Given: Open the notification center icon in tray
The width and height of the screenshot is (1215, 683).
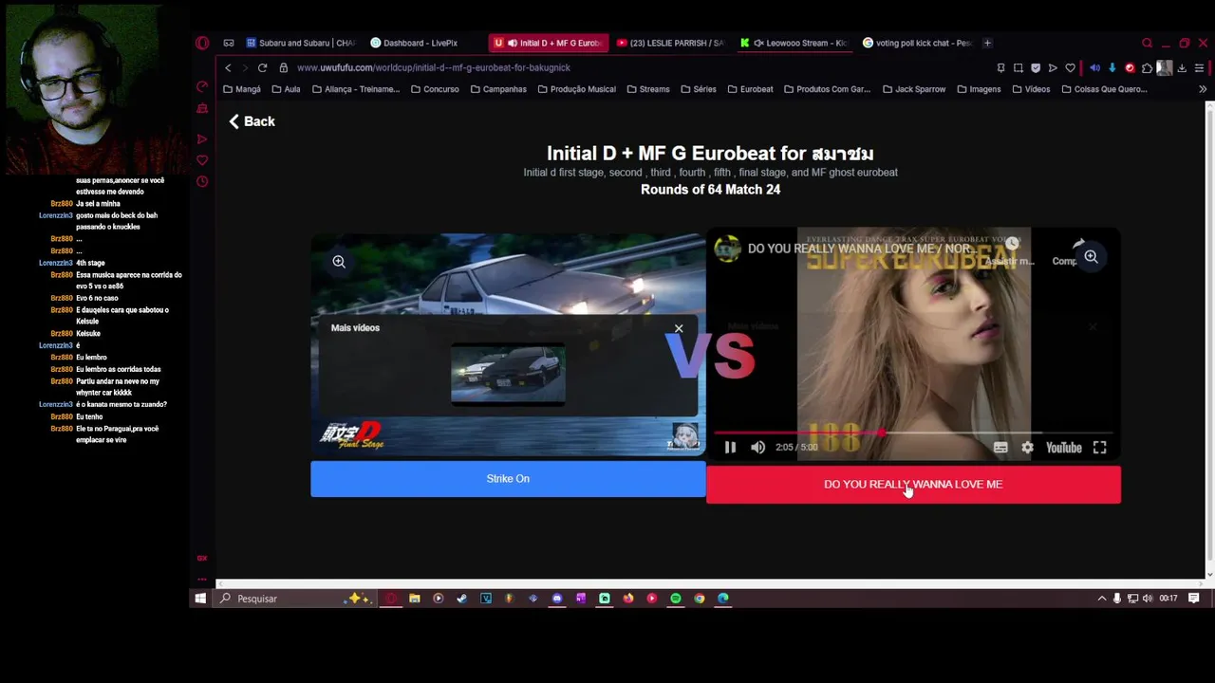Looking at the screenshot, I should point(1194,599).
